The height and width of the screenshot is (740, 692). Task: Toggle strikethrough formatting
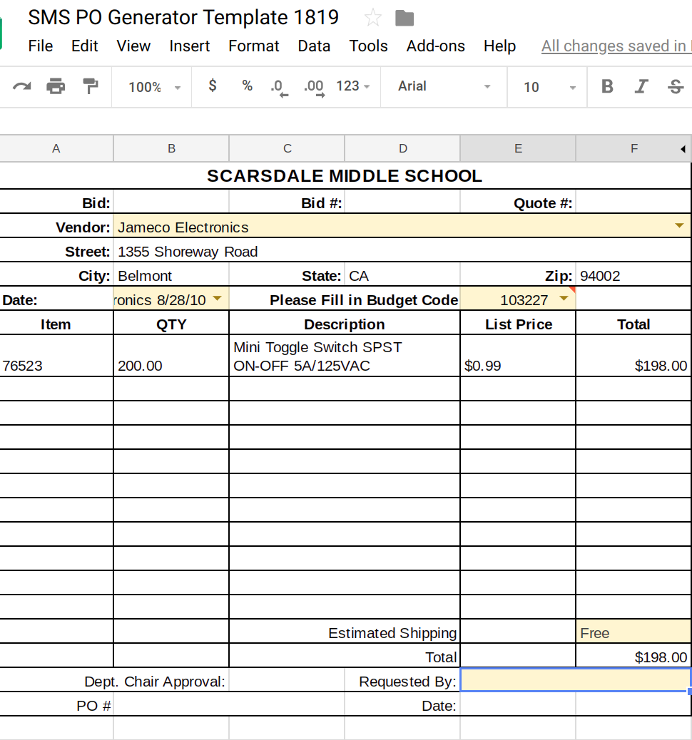(x=676, y=86)
